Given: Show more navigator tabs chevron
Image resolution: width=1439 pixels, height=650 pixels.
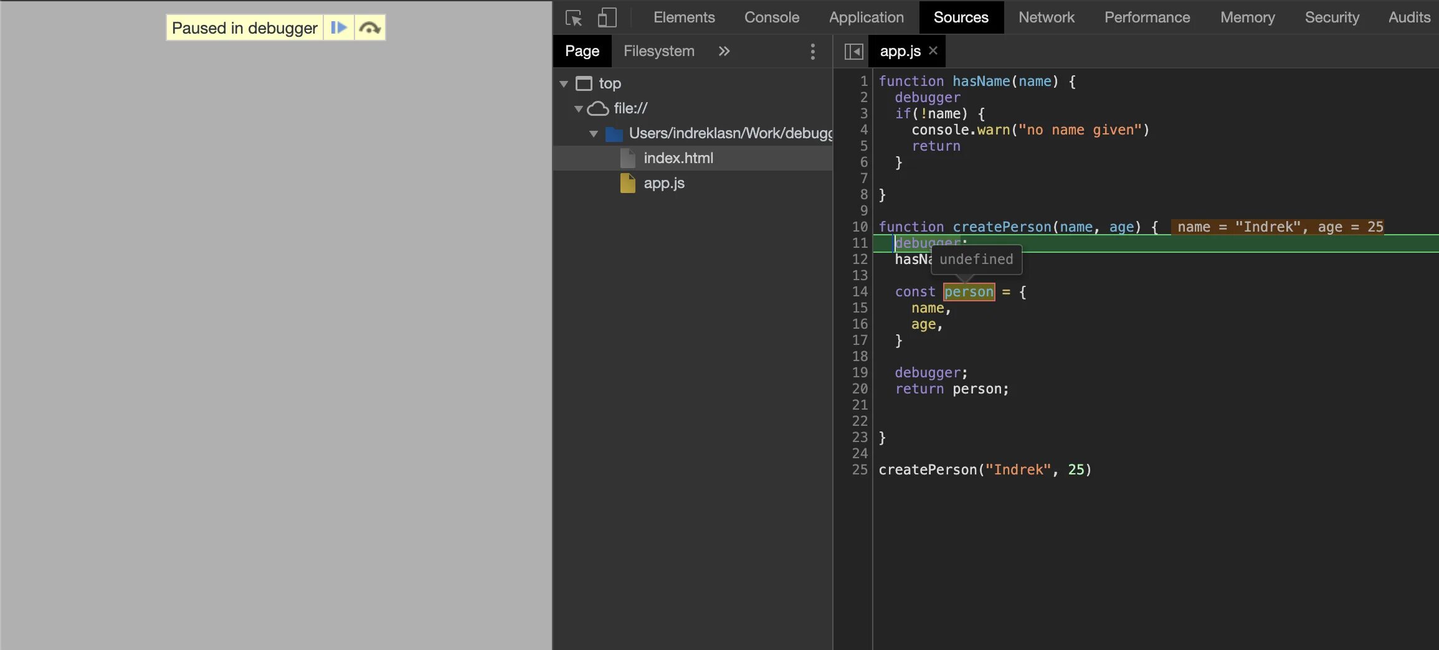Looking at the screenshot, I should click(724, 51).
